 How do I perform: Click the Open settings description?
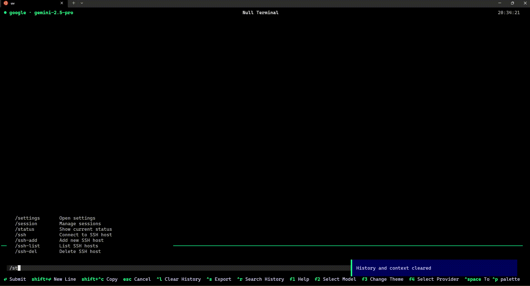(77, 218)
